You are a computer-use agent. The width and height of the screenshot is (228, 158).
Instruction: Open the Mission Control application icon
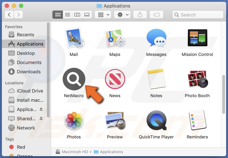(x=197, y=38)
